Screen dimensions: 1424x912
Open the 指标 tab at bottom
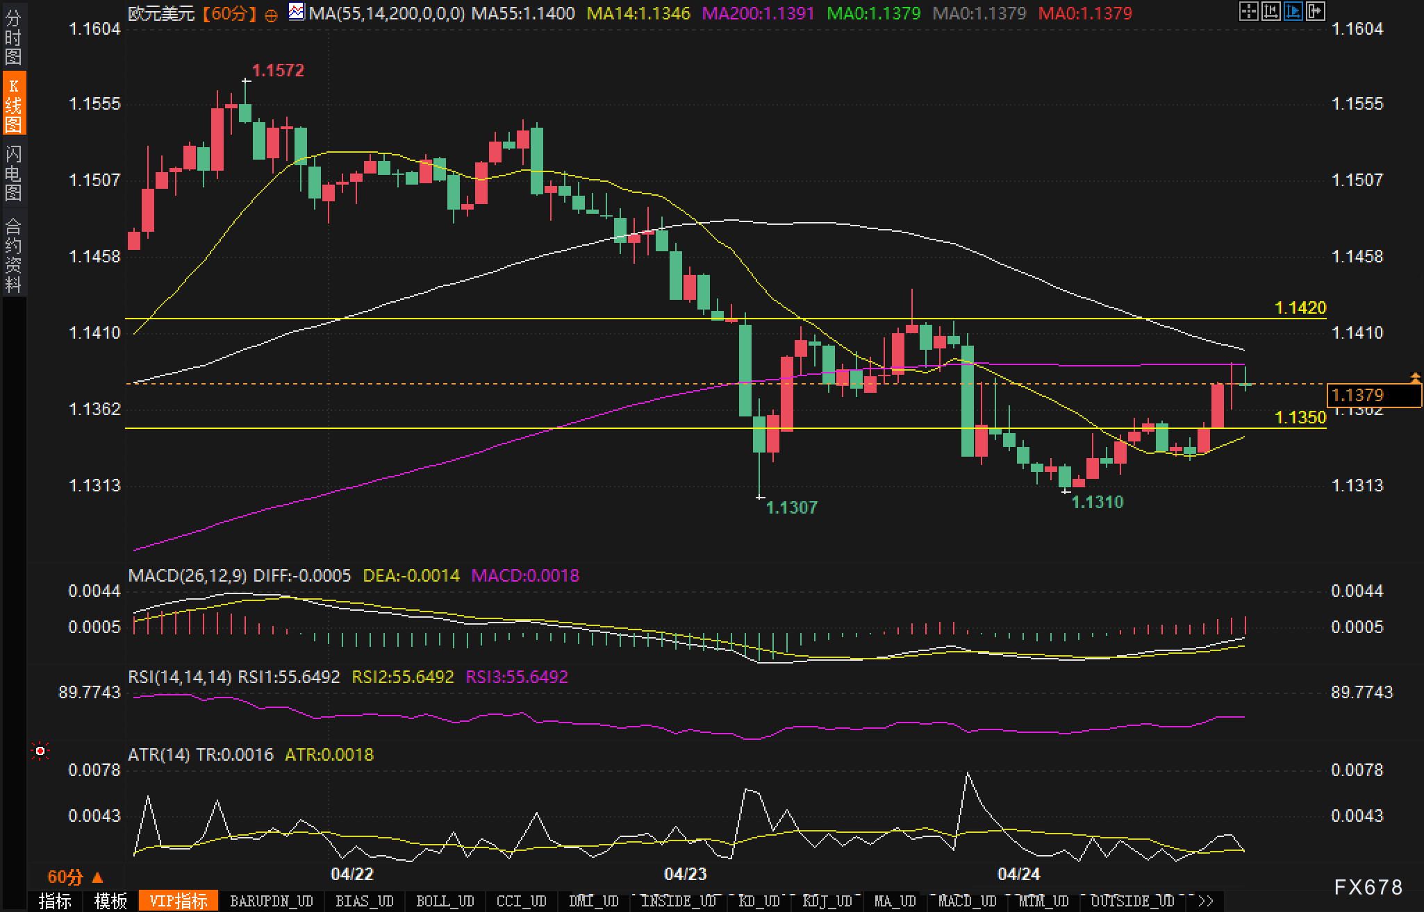(56, 902)
